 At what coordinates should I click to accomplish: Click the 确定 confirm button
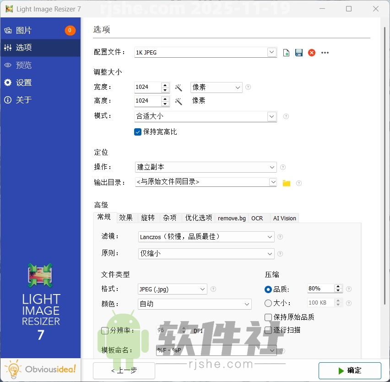350,371
